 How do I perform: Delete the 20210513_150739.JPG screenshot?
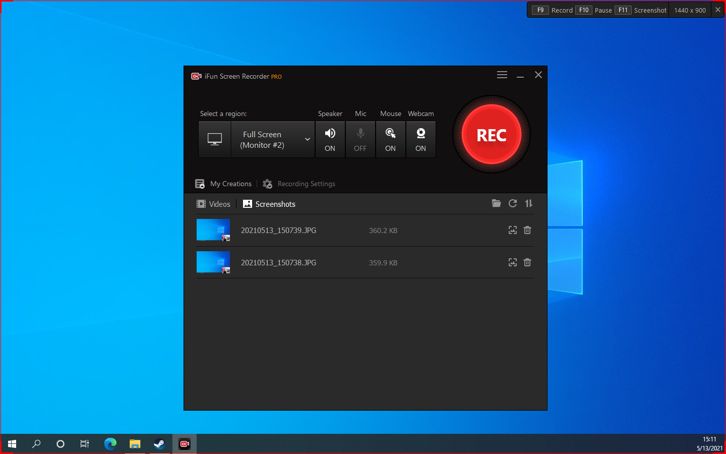click(527, 230)
